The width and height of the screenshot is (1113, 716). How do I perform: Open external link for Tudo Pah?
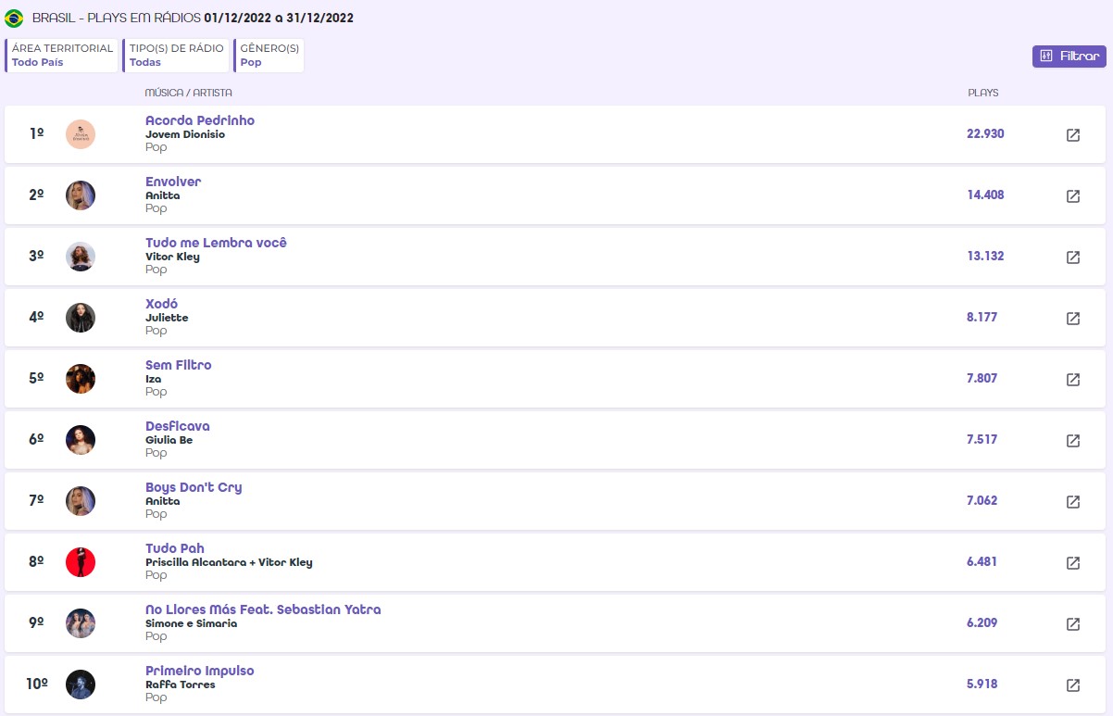point(1073,563)
